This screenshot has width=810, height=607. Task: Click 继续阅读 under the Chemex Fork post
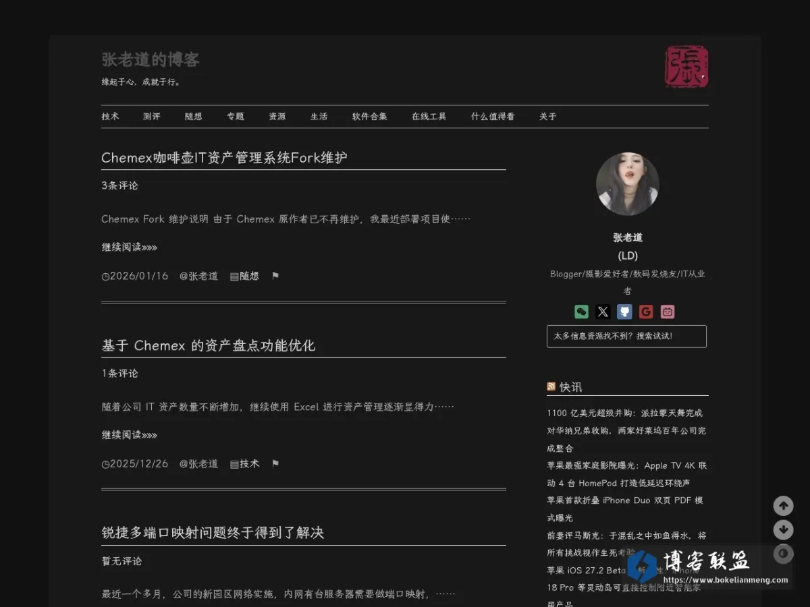130,248
